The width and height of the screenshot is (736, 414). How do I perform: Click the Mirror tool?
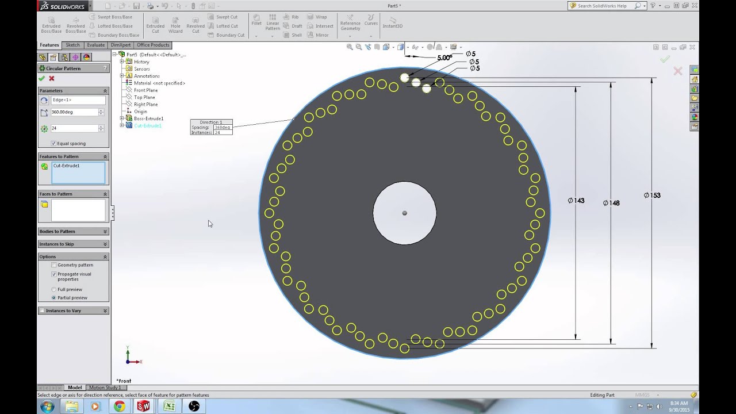click(318, 34)
